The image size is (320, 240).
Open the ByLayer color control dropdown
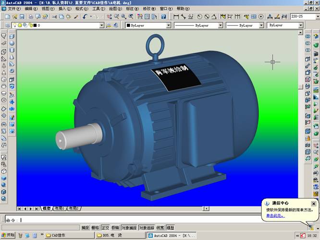click(169, 25)
